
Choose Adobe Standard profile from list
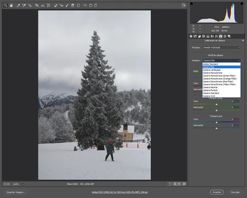click(x=221, y=64)
